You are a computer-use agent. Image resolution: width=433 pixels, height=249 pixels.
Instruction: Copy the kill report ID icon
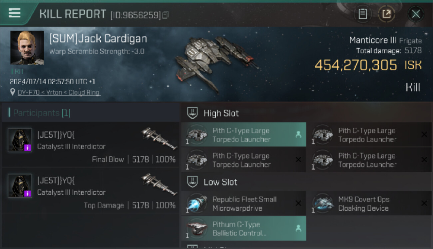click(x=166, y=15)
